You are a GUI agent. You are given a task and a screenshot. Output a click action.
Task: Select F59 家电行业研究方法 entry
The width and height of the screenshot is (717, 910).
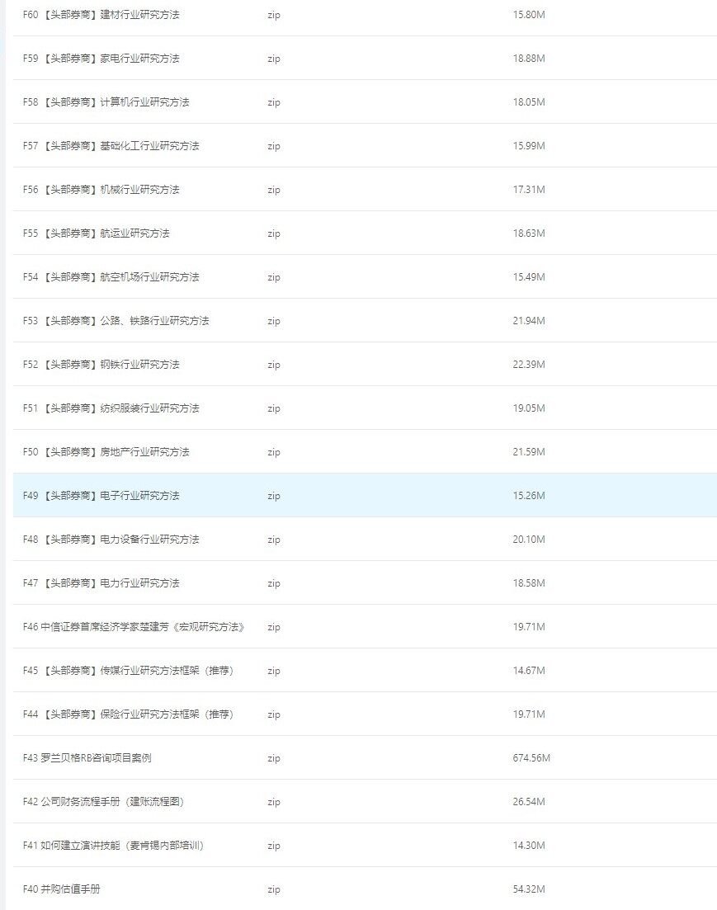pos(101,59)
